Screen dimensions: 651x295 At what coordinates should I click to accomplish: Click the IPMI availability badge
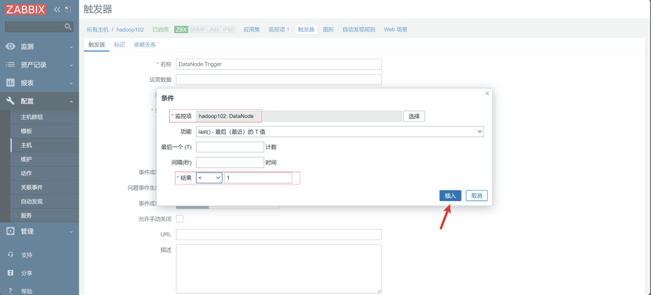228,29
